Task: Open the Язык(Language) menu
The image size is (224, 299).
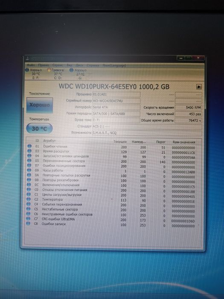Action: pyautogui.click(x=114, y=65)
